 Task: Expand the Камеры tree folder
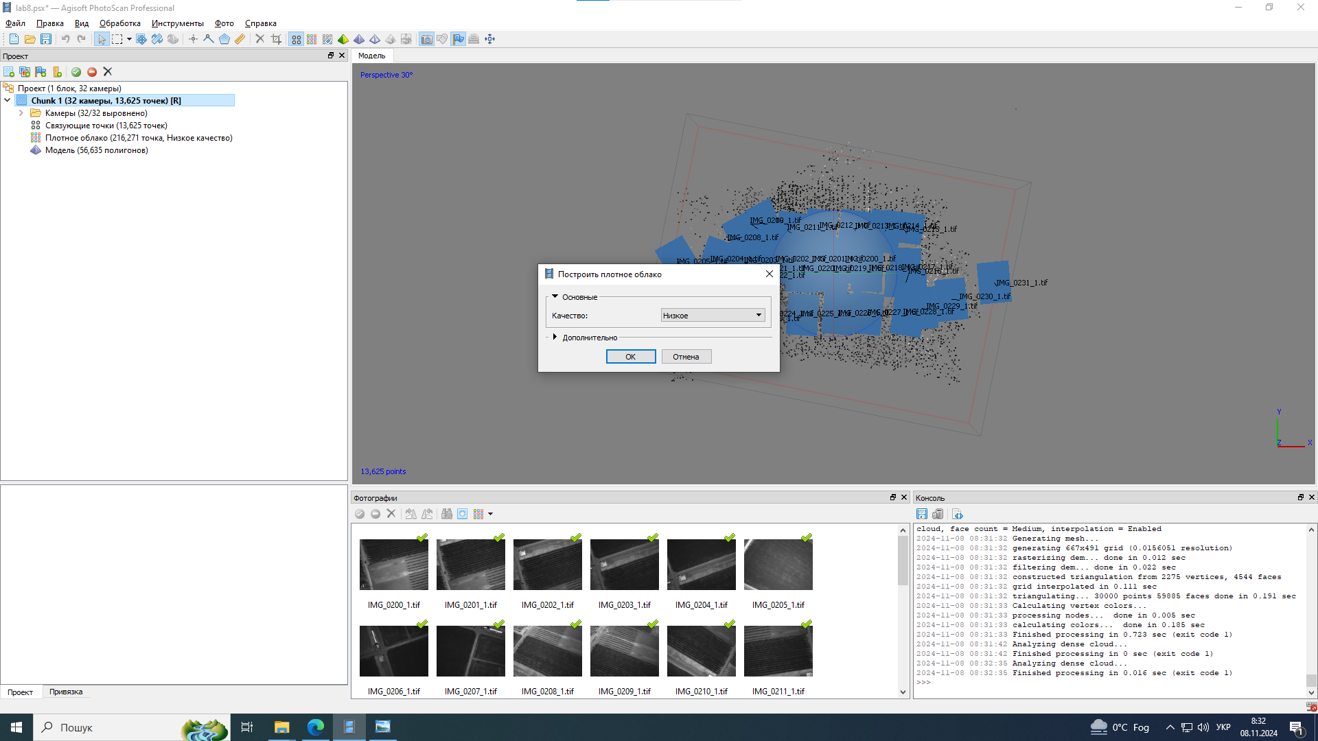pos(21,113)
